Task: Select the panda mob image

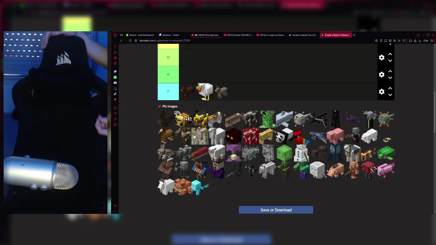Action: pyautogui.click(x=284, y=136)
